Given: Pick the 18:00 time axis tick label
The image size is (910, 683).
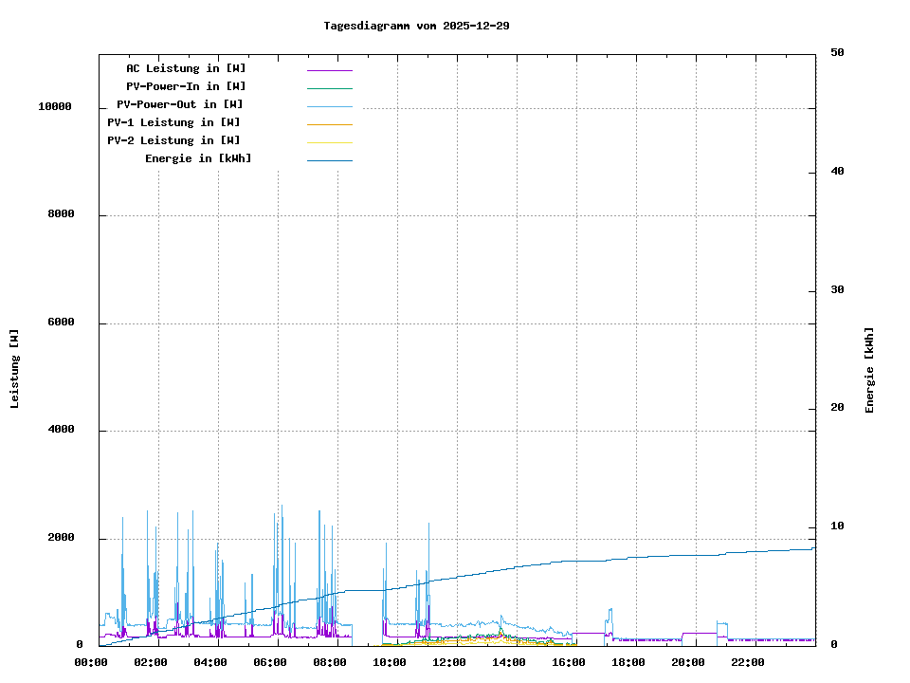Looking at the screenshot, I should (x=628, y=662).
